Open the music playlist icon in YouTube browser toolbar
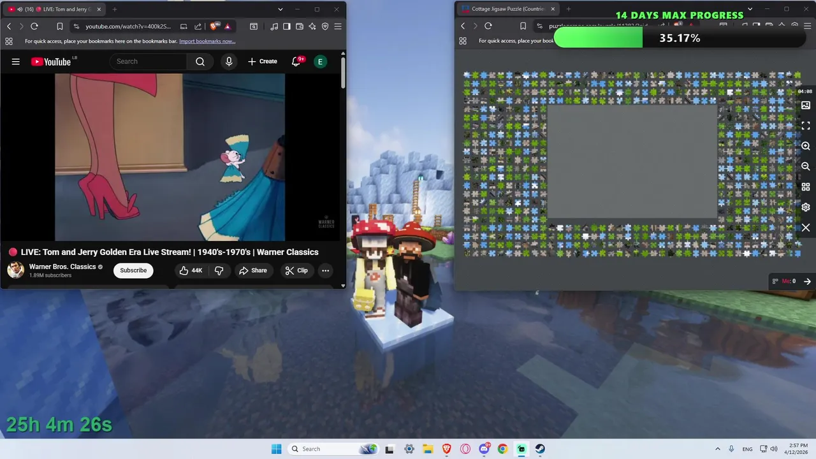The width and height of the screenshot is (816, 459). pos(274,26)
